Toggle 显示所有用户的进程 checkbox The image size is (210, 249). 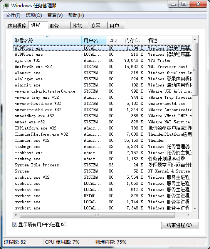15,224
